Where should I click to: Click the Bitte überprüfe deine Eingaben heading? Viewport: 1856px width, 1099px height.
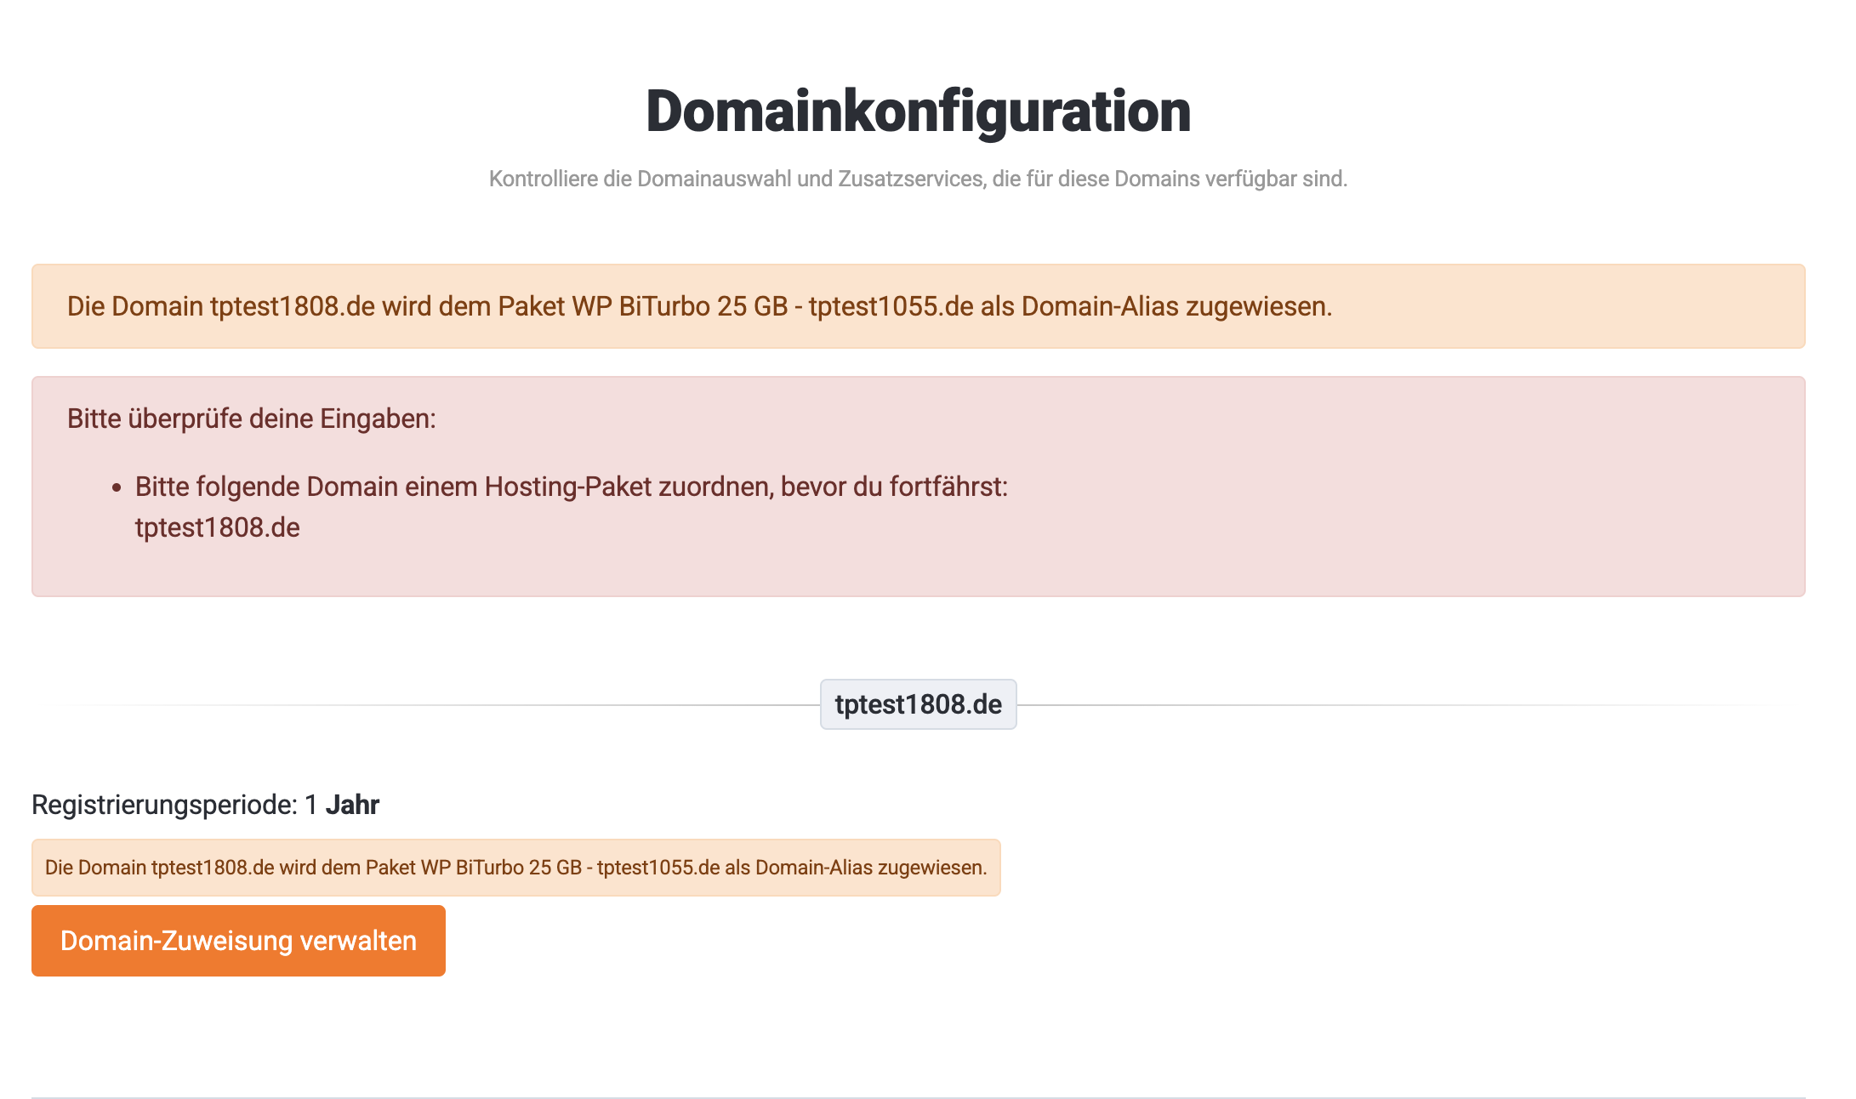[251, 419]
